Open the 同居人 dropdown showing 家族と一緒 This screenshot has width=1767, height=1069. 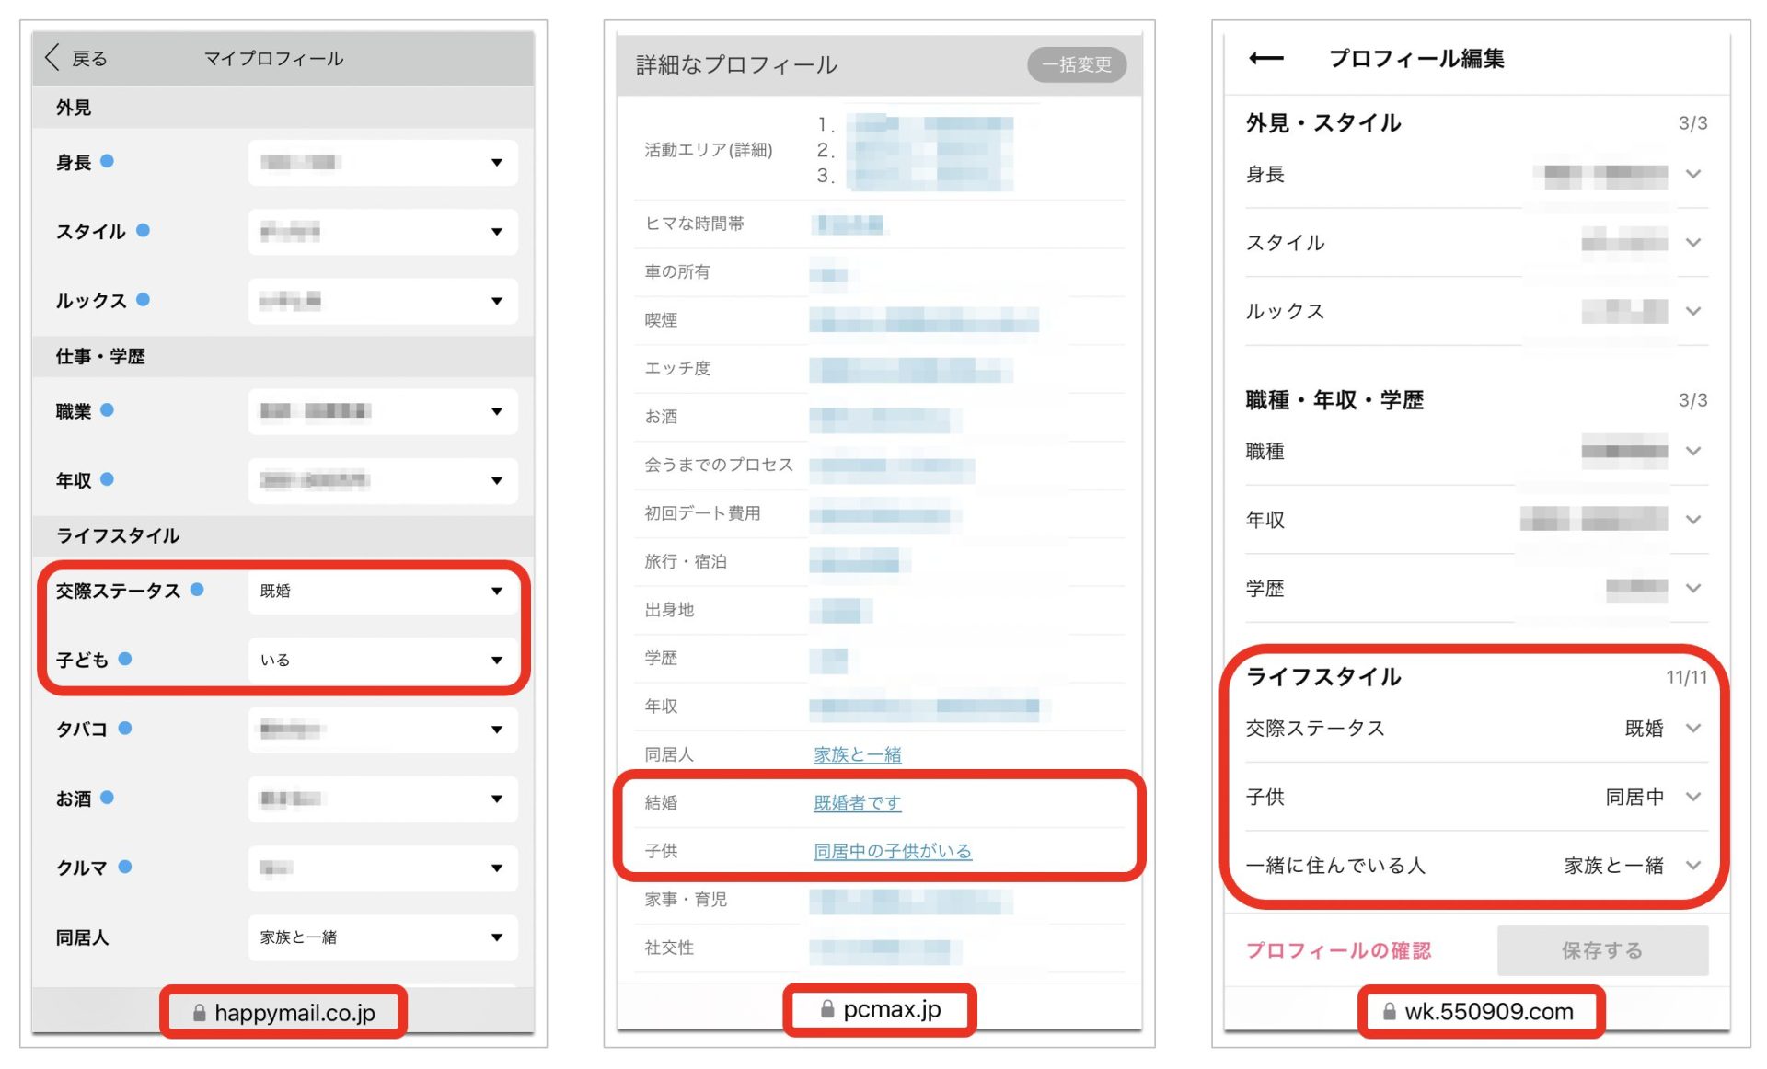(x=382, y=937)
